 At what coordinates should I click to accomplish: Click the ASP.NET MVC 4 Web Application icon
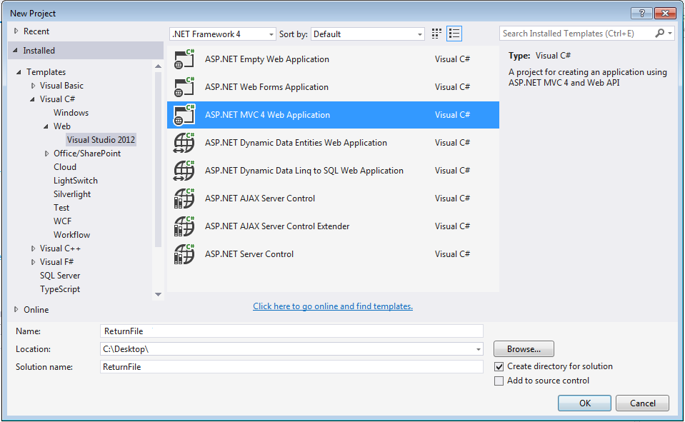[184, 116]
